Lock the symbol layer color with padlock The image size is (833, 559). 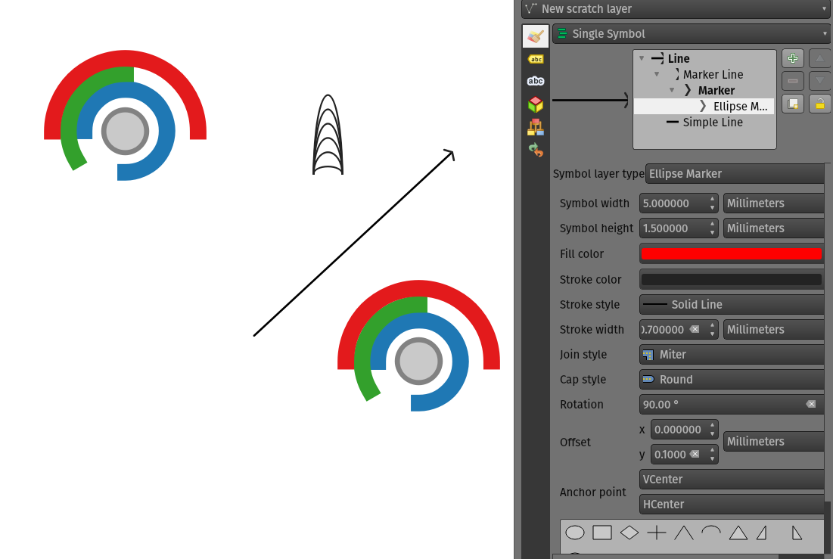819,104
